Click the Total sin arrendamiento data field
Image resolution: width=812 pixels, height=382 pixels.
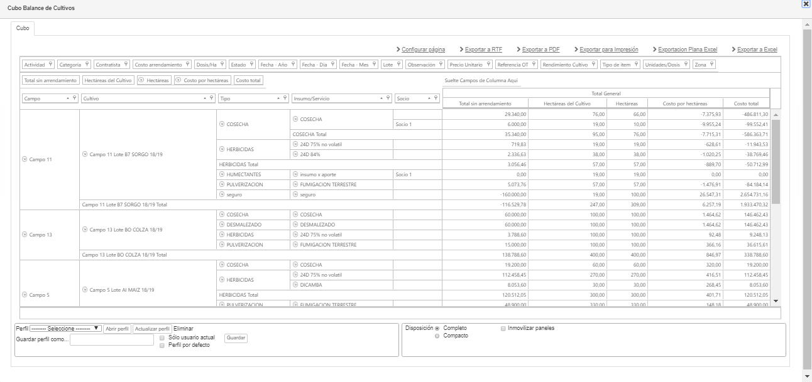50,80
